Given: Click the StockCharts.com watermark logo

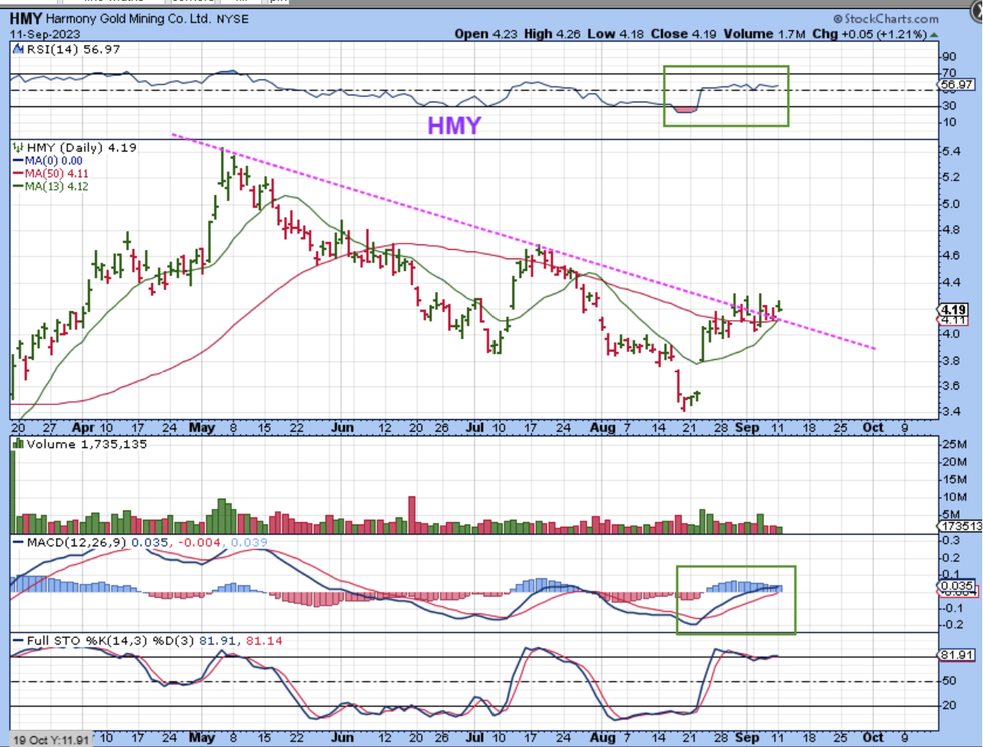Looking at the screenshot, I should point(885,18).
